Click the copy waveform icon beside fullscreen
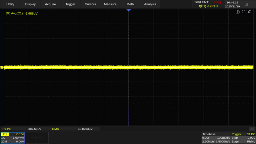 point(250,12)
